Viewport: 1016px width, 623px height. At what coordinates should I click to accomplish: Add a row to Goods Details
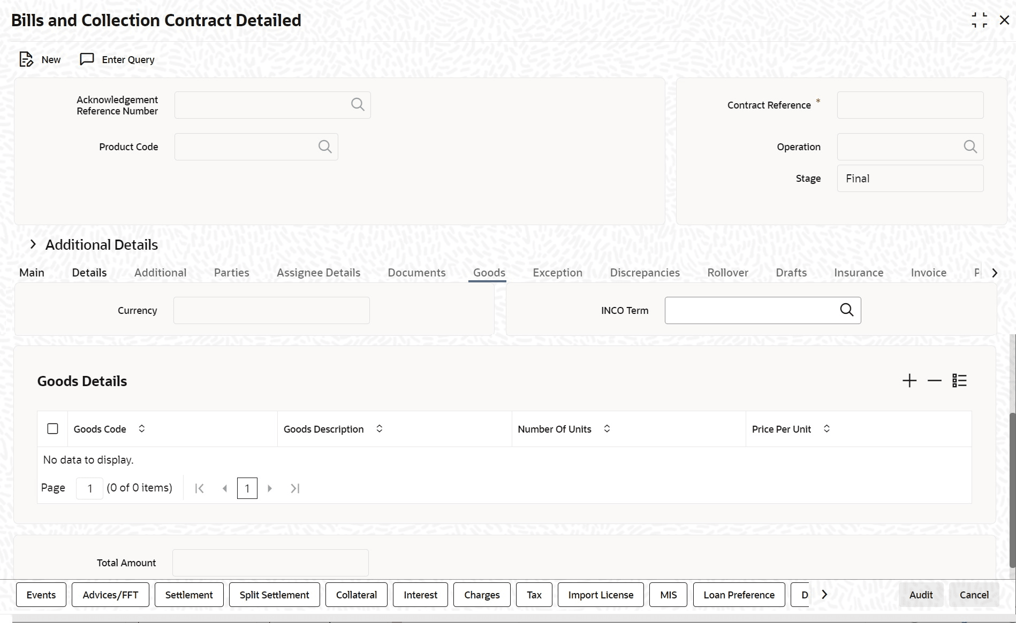click(909, 381)
